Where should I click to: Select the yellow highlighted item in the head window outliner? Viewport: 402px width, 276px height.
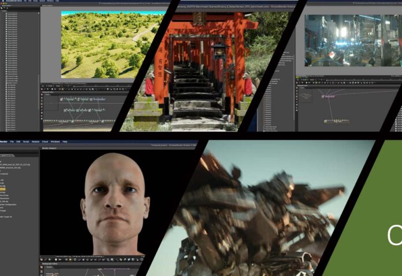pyautogui.click(x=3, y=190)
